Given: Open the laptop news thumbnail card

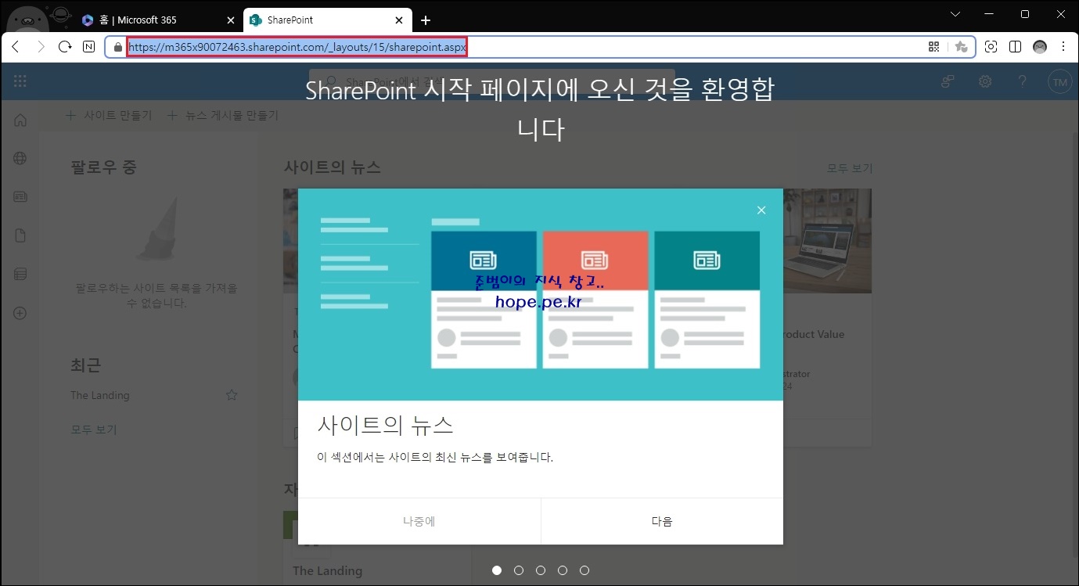Looking at the screenshot, I should click(827, 241).
